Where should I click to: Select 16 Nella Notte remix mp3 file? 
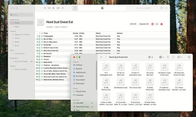(x=150, y=99)
